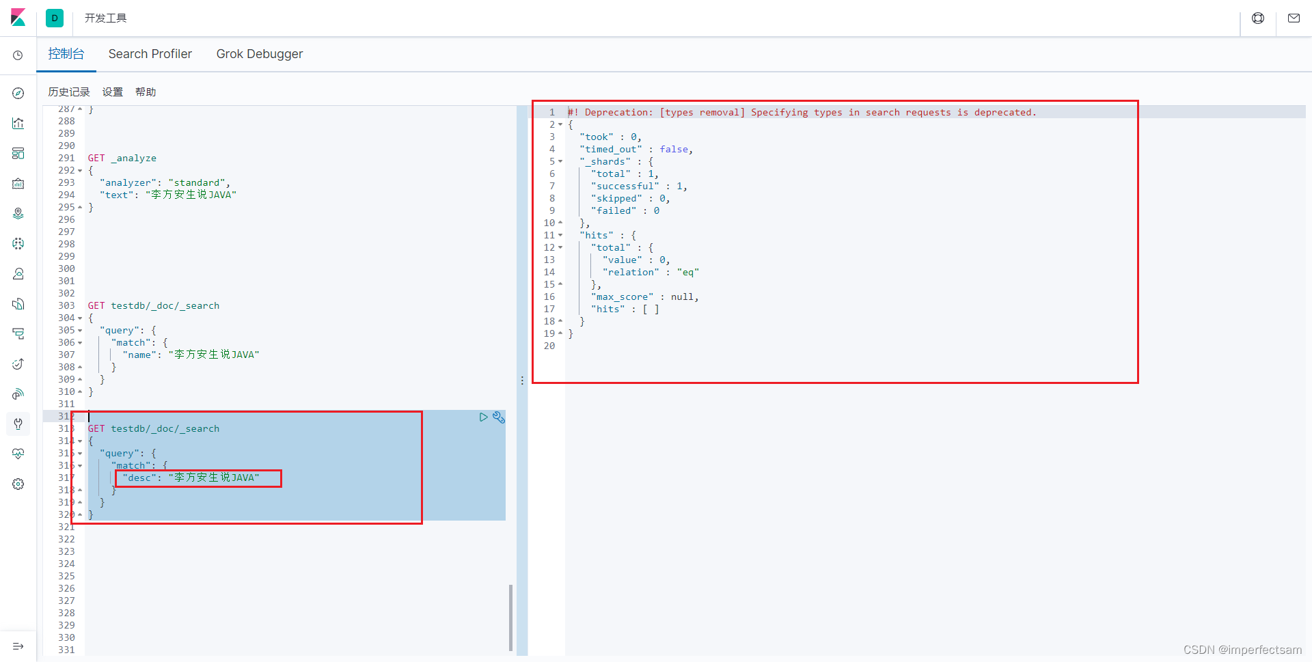The width and height of the screenshot is (1312, 662).
Task: Open 设置 settings menu
Action: pyautogui.click(x=113, y=92)
